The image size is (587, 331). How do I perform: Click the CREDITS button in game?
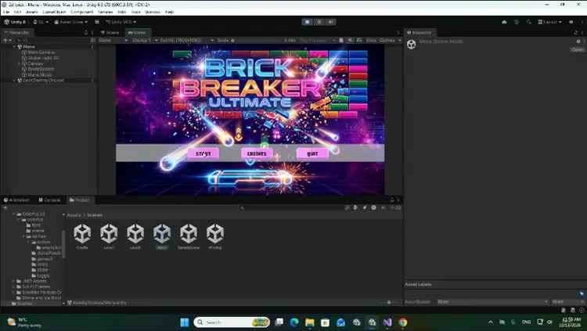click(x=257, y=153)
